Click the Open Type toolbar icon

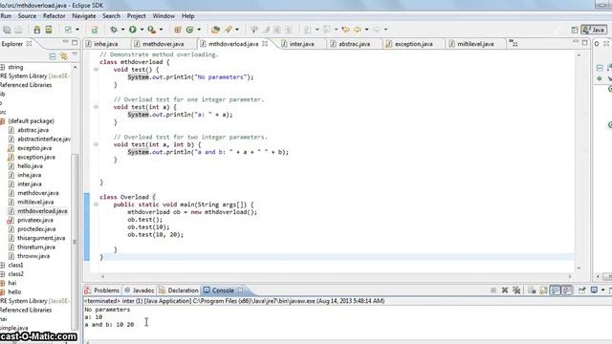(215, 30)
